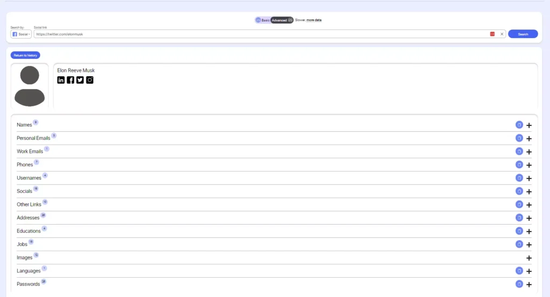Clear the social link field with X
The image size is (550, 297).
point(502,34)
